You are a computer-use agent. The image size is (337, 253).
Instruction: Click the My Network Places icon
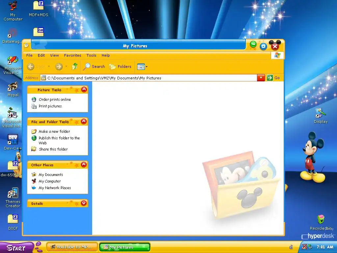point(34,187)
